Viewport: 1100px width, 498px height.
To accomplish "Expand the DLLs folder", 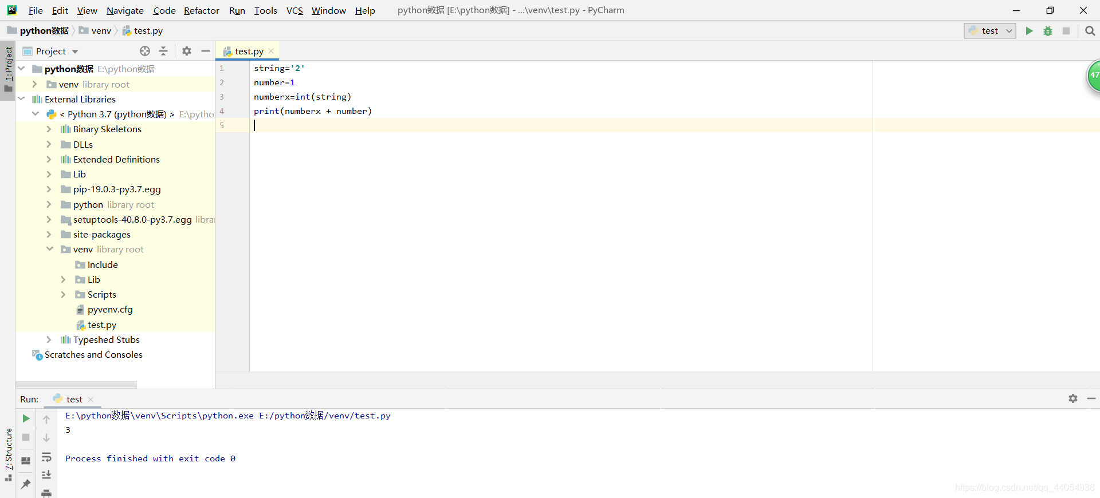I will point(49,144).
